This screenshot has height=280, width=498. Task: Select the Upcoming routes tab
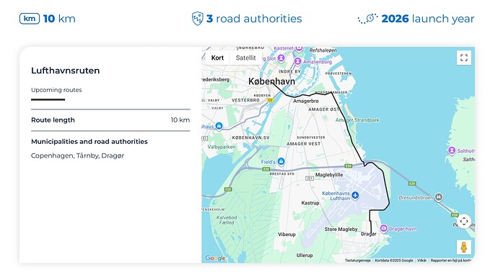[56, 90]
